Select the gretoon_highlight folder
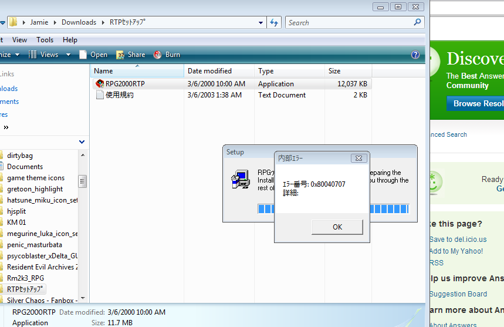504x327 pixels. [x=35, y=189]
